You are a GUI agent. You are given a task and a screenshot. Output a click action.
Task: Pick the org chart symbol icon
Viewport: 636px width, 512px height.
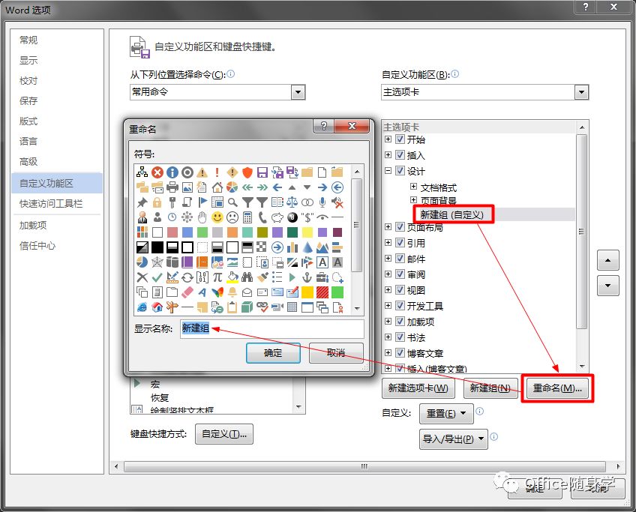142,172
